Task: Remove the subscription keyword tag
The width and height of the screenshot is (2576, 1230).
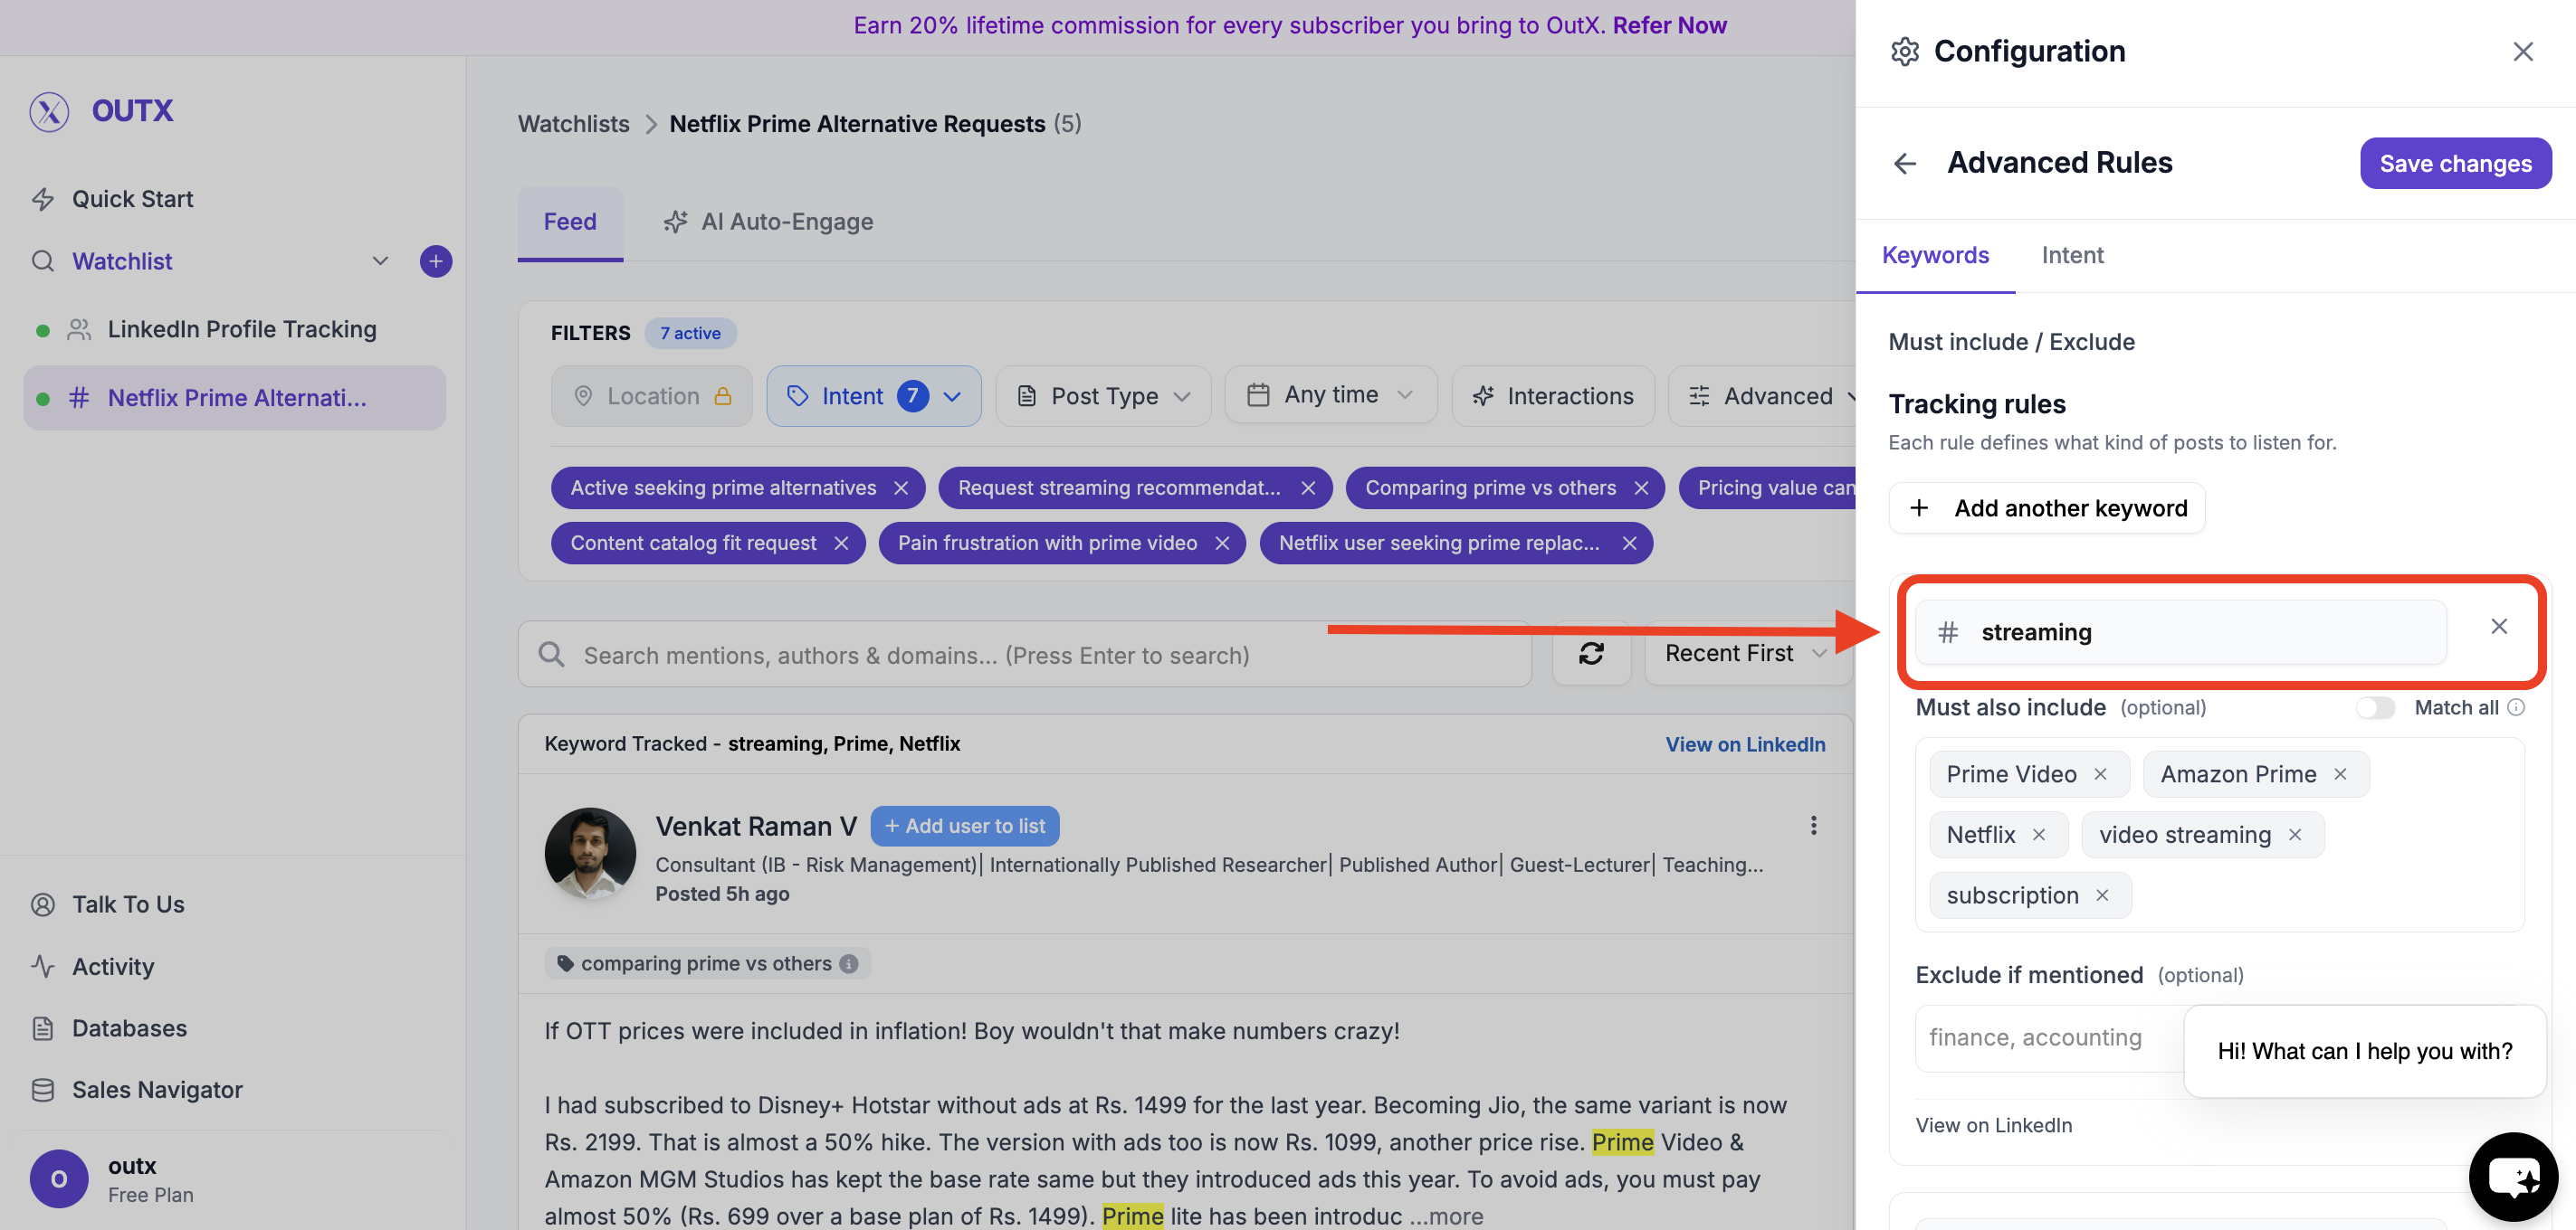Action: point(2102,894)
